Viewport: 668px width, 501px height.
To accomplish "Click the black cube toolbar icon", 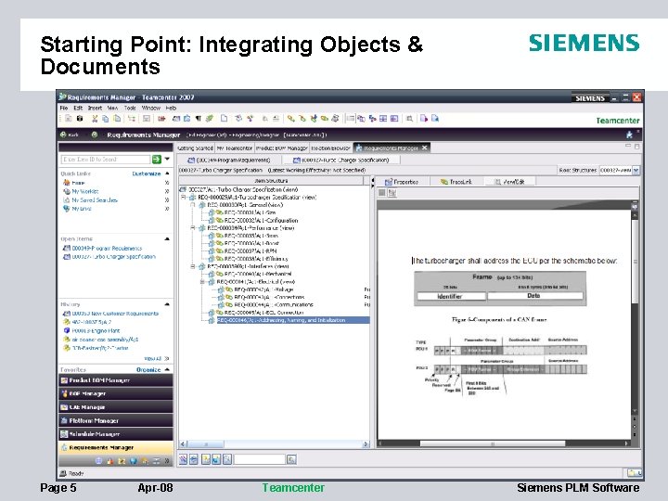I will tap(79, 119).
